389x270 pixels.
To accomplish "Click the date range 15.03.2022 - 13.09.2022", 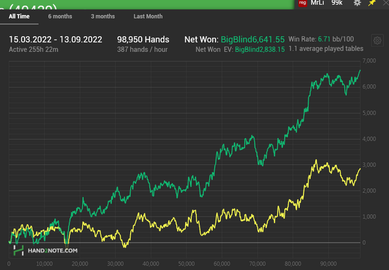I will (x=56, y=40).
